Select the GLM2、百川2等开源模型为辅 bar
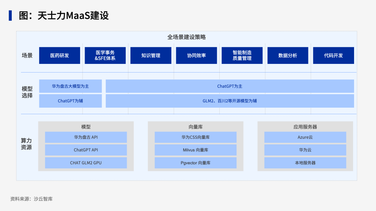The image size is (376, 211). (230, 101)
